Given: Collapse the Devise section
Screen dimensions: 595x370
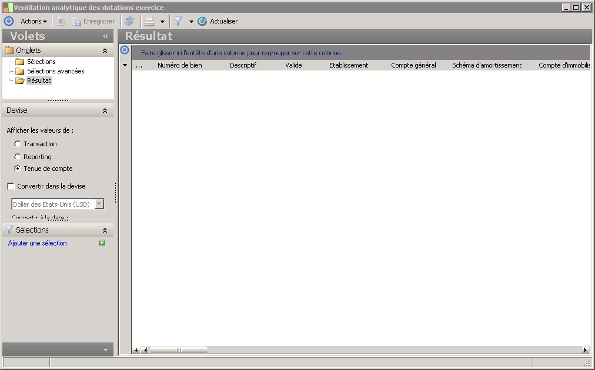Looking at the screenshot, I should tap(105, 110).
